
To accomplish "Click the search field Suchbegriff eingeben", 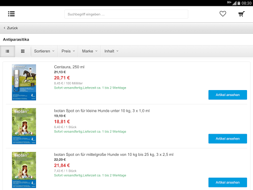I will (x=126, y=14).
